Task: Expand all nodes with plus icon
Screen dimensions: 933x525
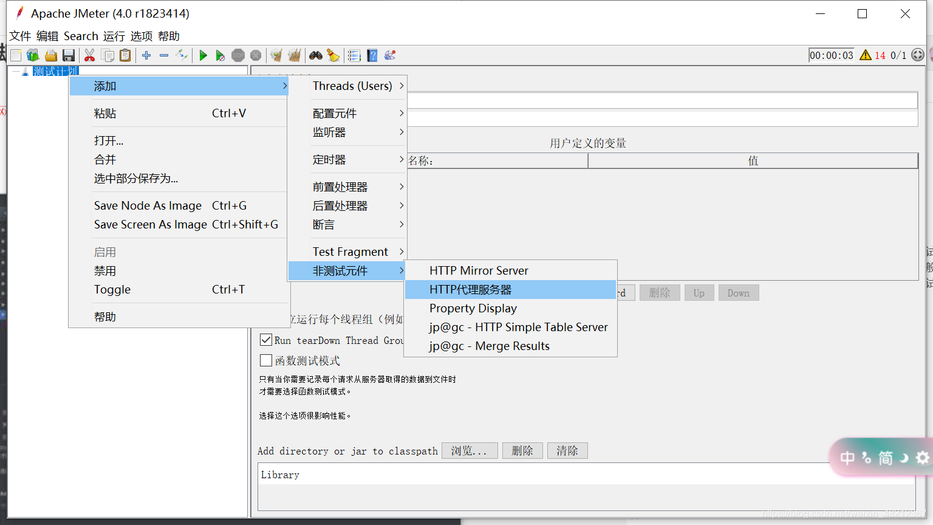Action: [x=146, y=55]
